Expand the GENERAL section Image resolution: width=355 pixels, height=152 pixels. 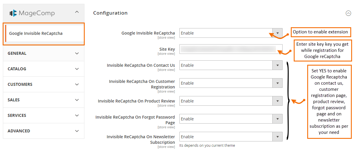tap(44, 53)
